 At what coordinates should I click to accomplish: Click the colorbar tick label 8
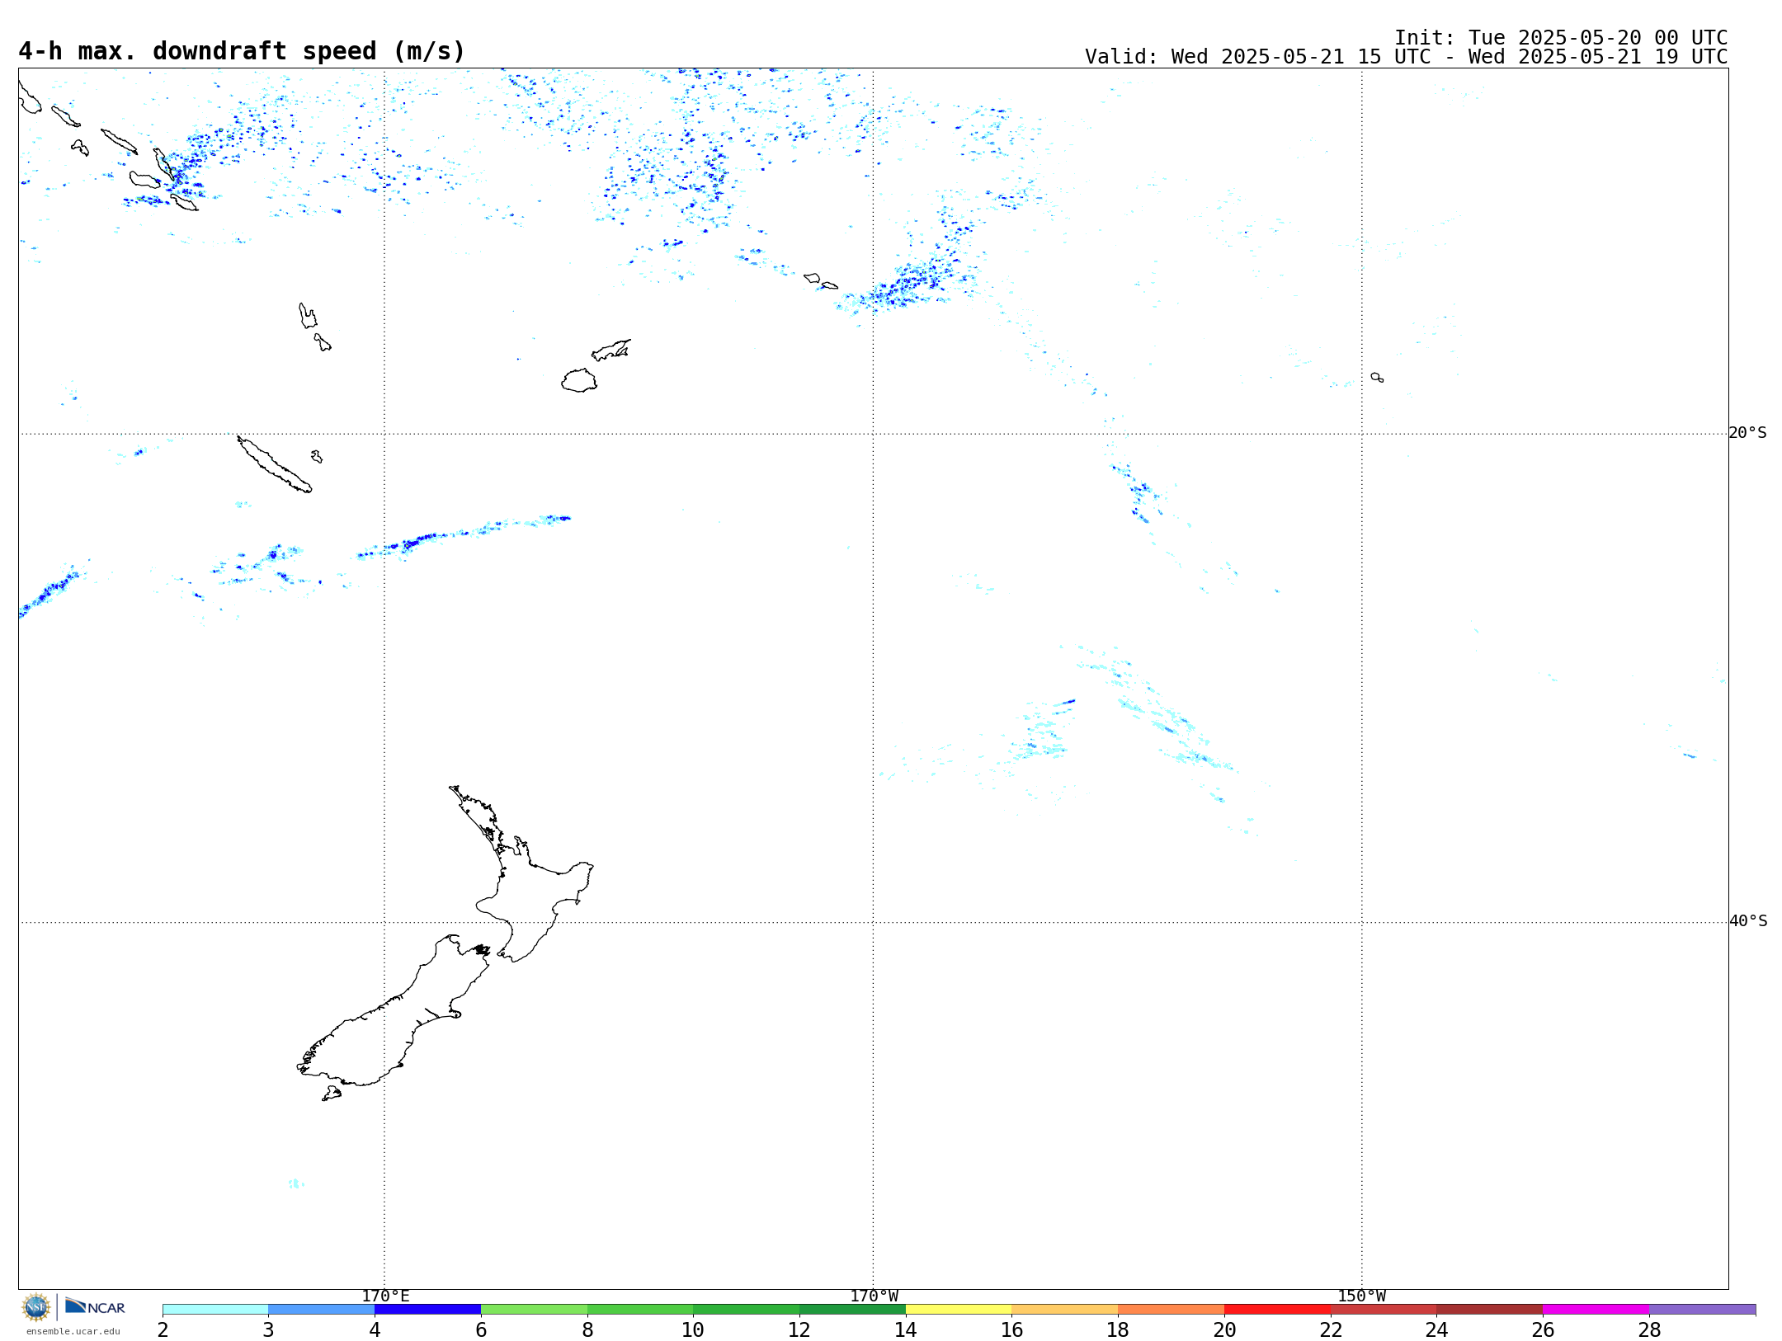[x=587, y=1330]
